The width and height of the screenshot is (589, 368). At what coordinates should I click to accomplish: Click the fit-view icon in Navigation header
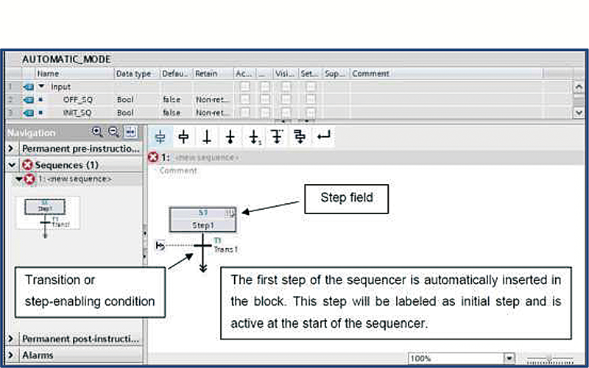pyautogui.click(x=130, y=132)
